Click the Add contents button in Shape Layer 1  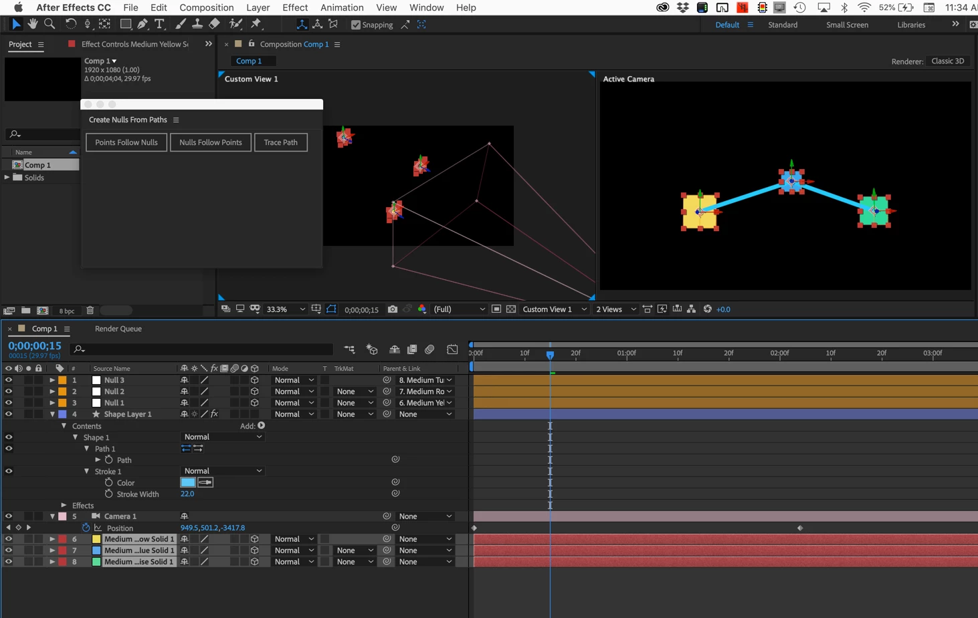[261, 426]
